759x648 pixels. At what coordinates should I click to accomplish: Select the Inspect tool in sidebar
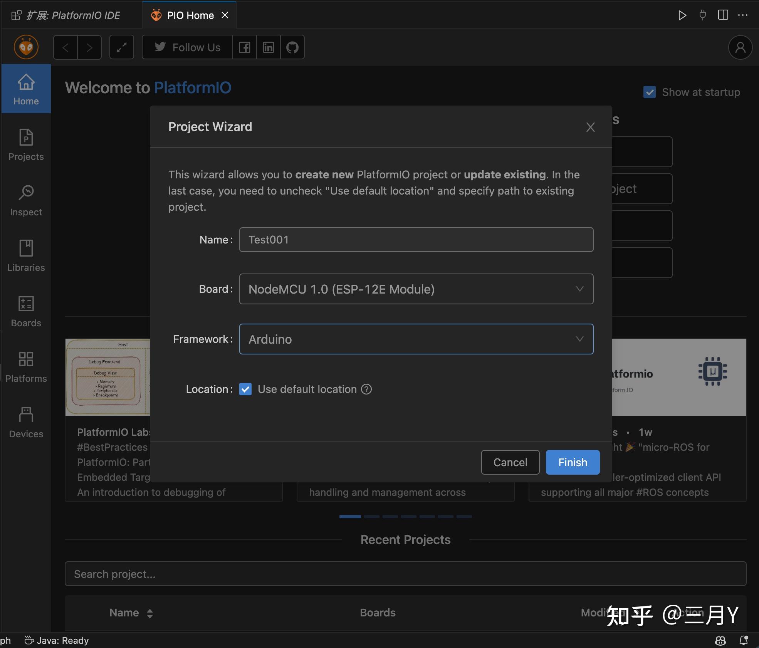[x=25, y=200]
